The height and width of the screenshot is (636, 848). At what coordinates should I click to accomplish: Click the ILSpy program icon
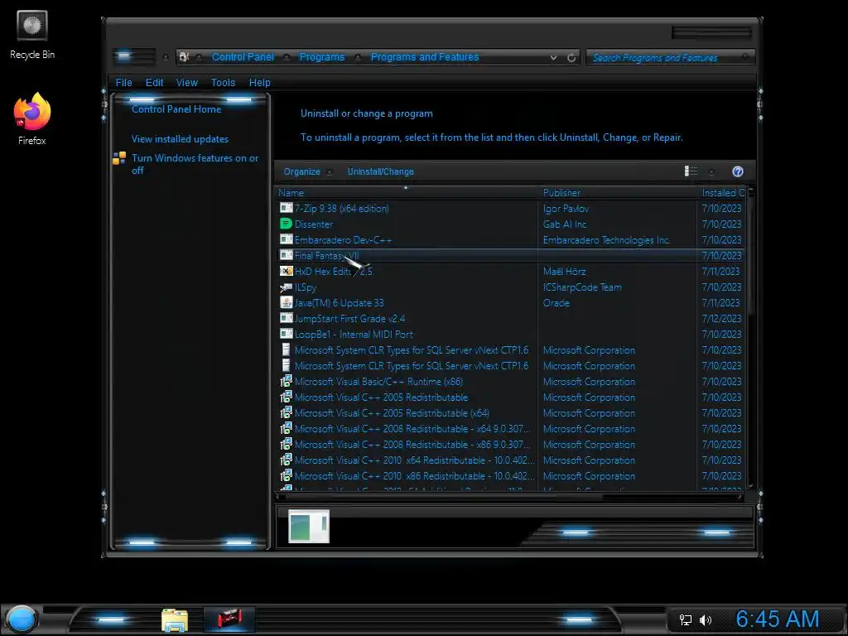pos(286,287)
